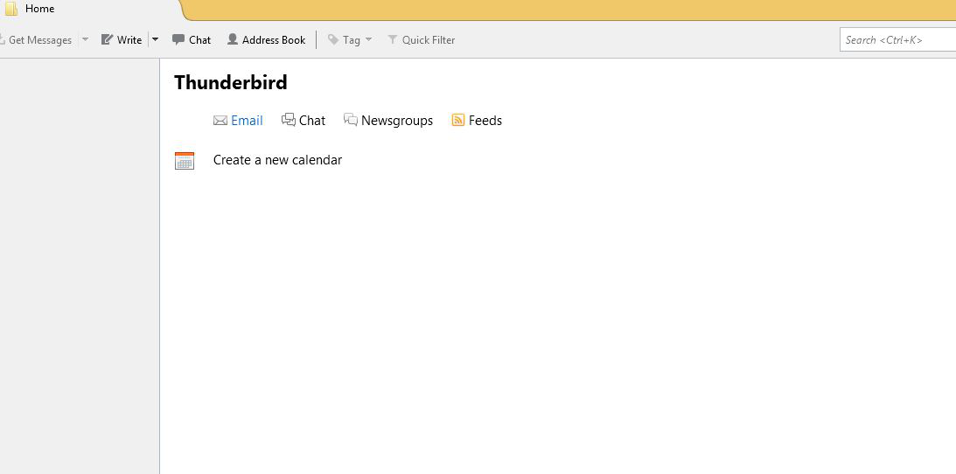The image size is (956, 474).
Task: Click the Chat account bubbles icon
Action: click(x=289, y=120)
